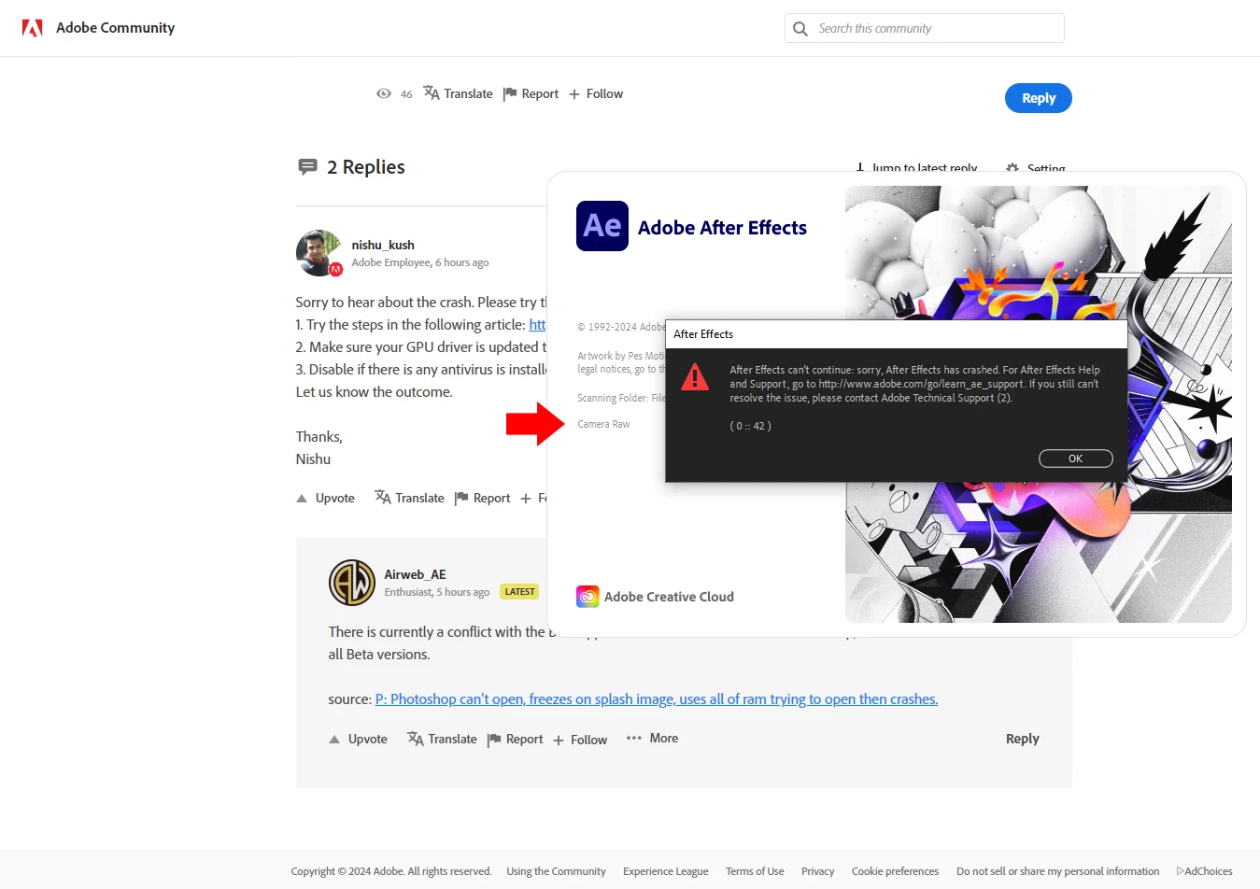The height and width of the screenshot is (889, 1260).
Task: Click the LATEST badge on Airweb_AE's reply
Action: point(519,591)
